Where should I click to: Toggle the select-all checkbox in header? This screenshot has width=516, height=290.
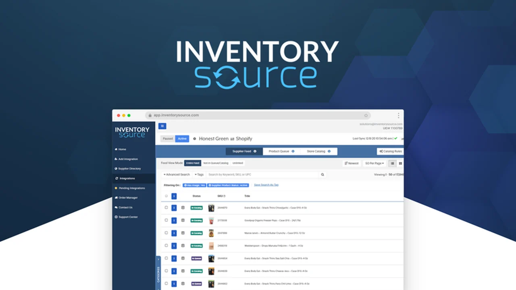click(x=166, y=196)
